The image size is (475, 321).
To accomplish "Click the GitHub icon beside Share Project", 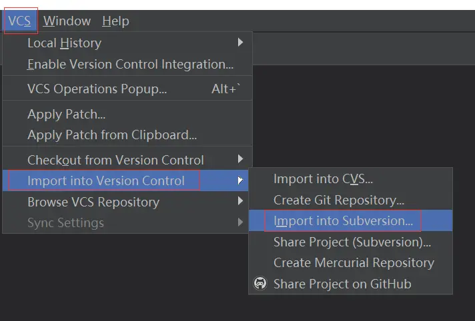I will pyautogui.click(x=260, y=284).
